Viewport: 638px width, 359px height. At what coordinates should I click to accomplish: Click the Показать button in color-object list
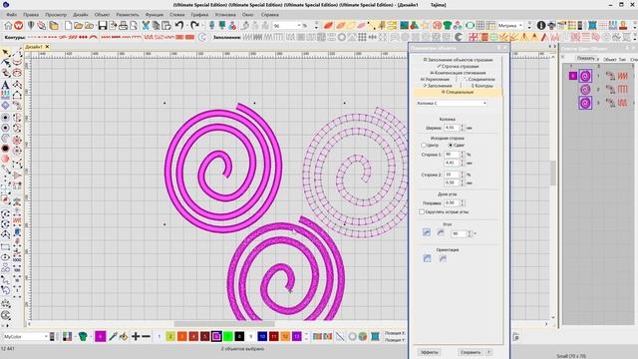(x=586, y=58)
